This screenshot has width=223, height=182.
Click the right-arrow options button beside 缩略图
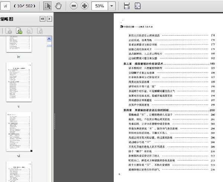tap(49, 19)
